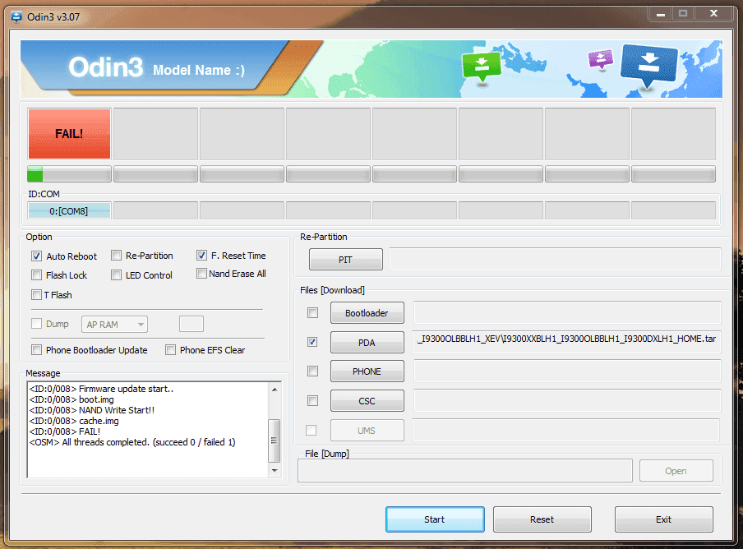Click the Message log scrollbar thumb
743x549 pixels.
tap(275, 441)
